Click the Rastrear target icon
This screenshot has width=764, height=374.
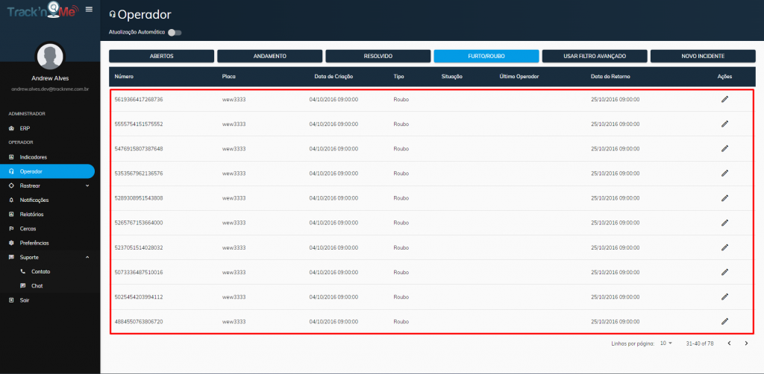11,186
